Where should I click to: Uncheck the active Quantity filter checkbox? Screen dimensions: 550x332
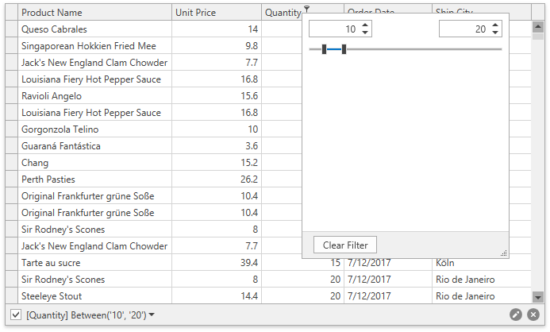[x=16, y=315]
